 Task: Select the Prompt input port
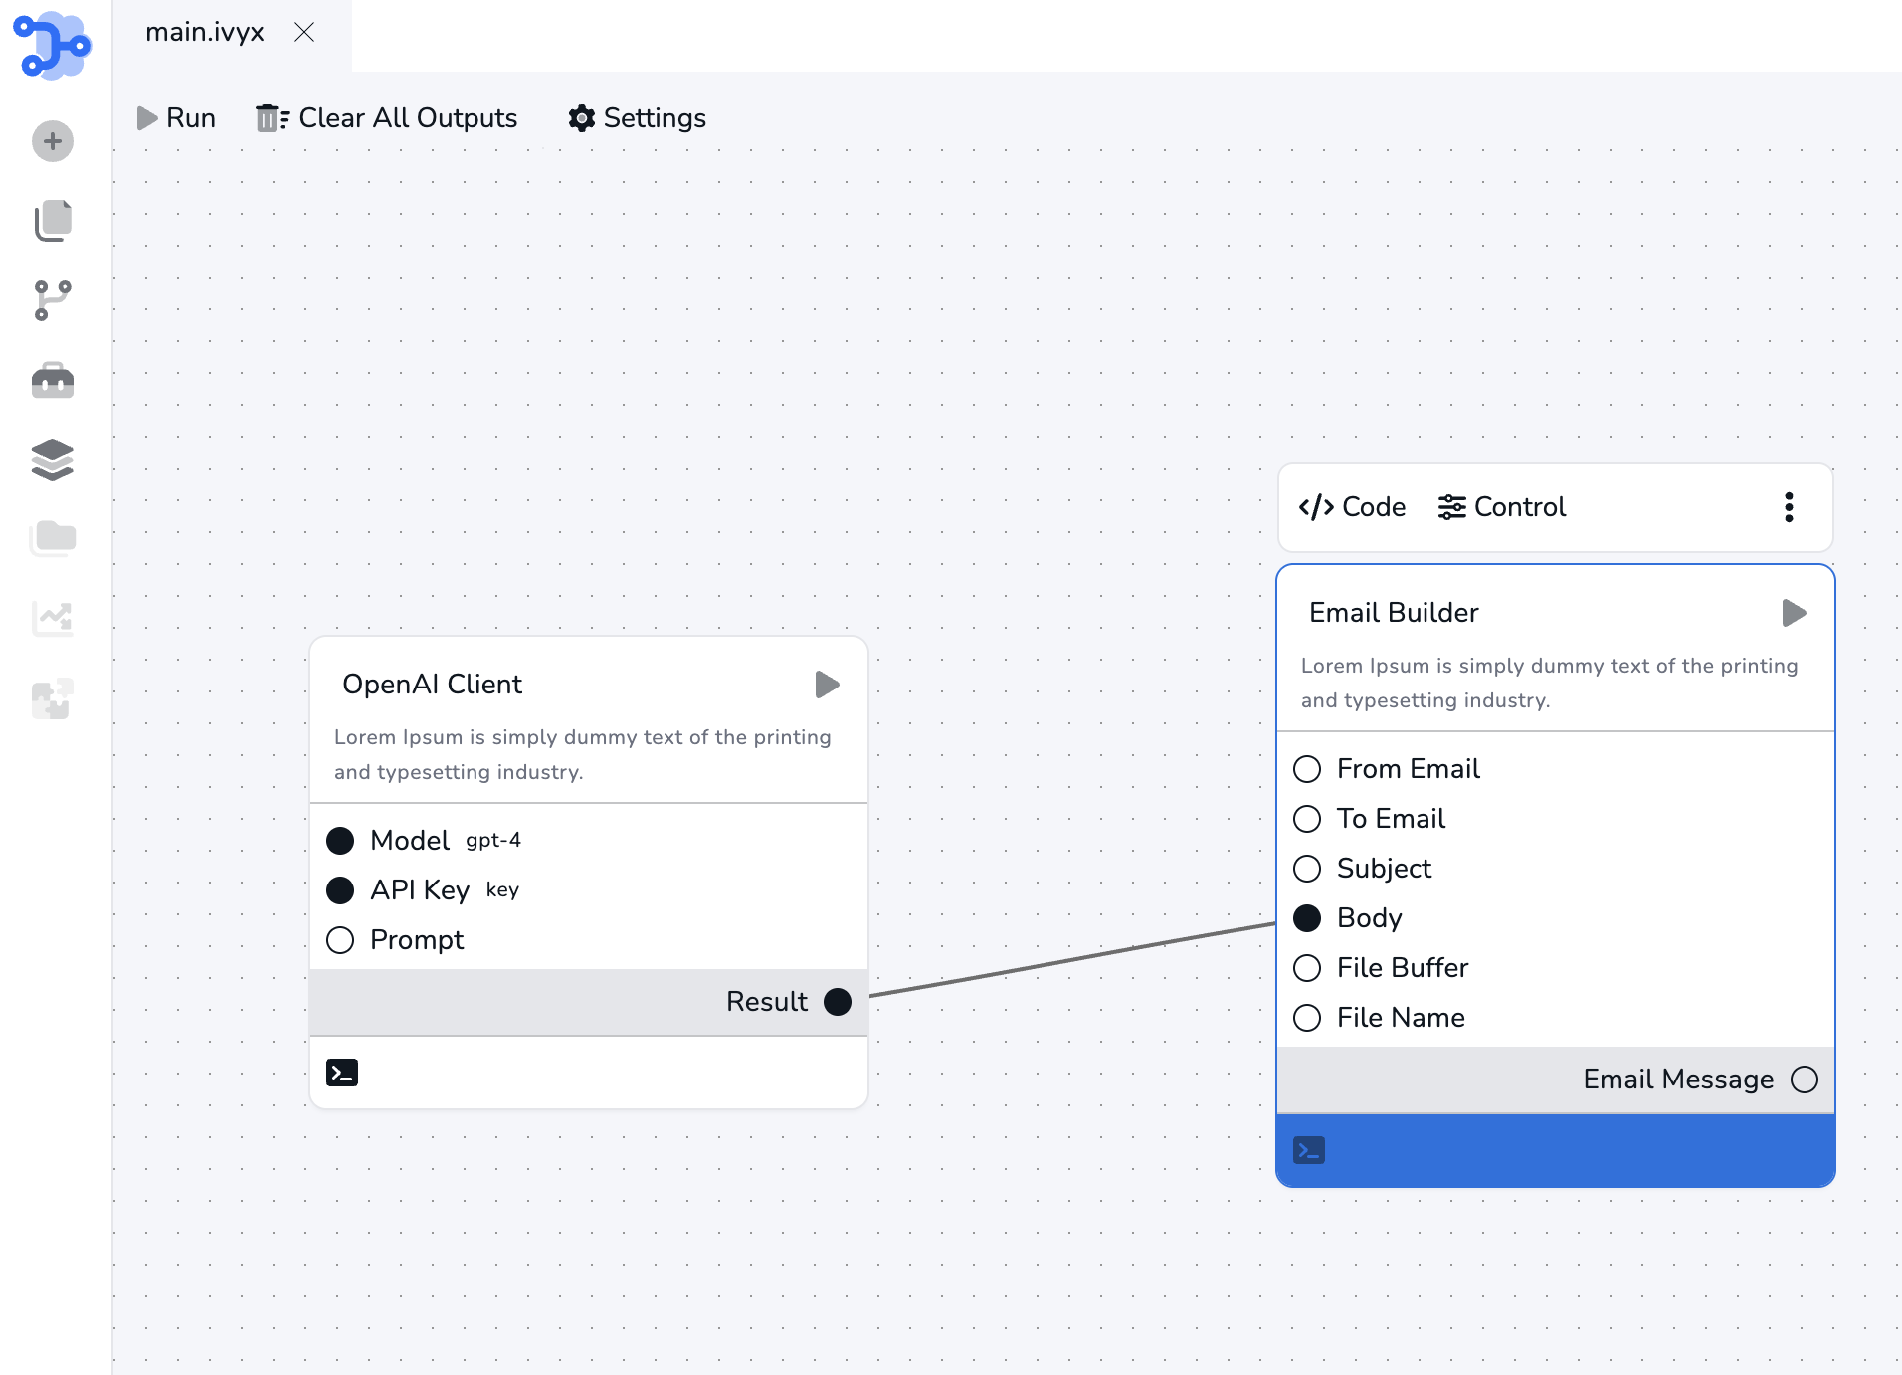340,940
